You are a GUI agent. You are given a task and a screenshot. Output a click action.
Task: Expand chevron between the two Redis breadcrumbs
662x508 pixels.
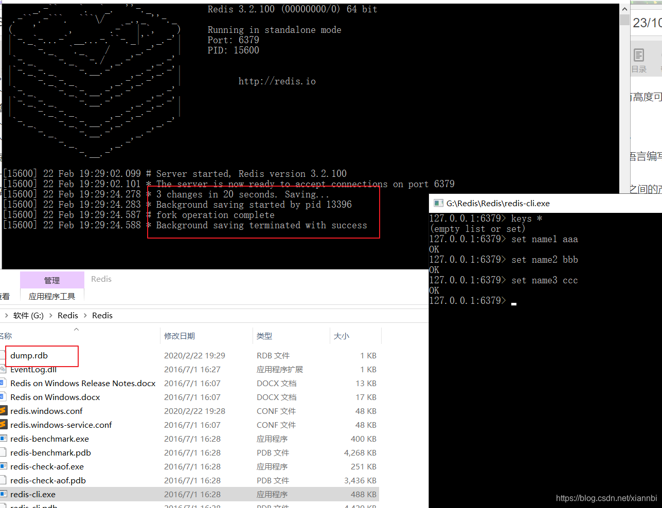pyautogui.click(x=85, y=316)
